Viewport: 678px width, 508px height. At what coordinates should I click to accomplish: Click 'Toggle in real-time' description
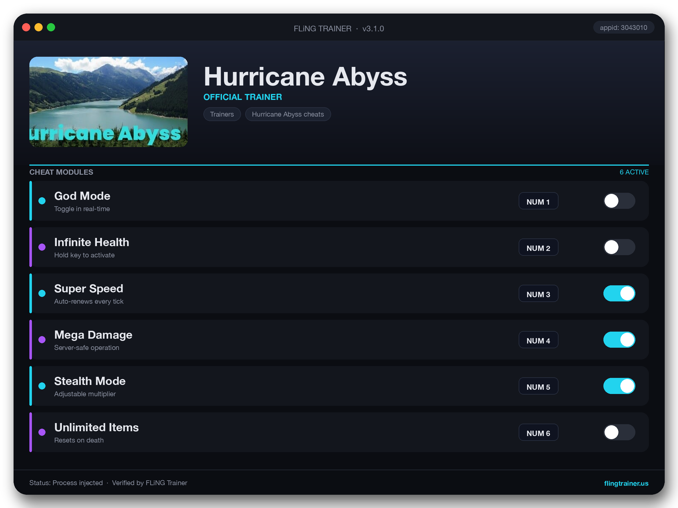pos(82,209)
